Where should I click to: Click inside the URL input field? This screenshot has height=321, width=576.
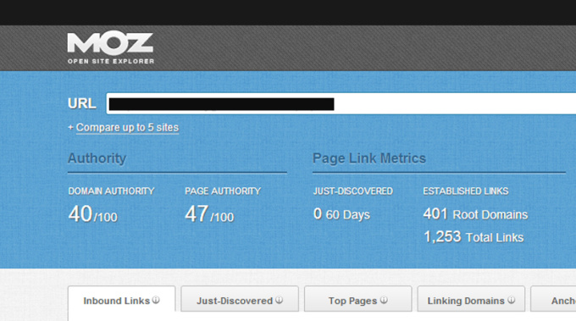341,103
